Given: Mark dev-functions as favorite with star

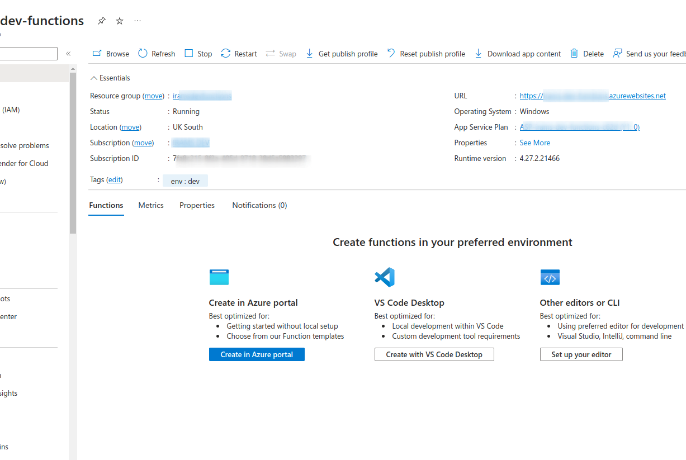Looking at the screenshot, I should click(x=120, y=21).
